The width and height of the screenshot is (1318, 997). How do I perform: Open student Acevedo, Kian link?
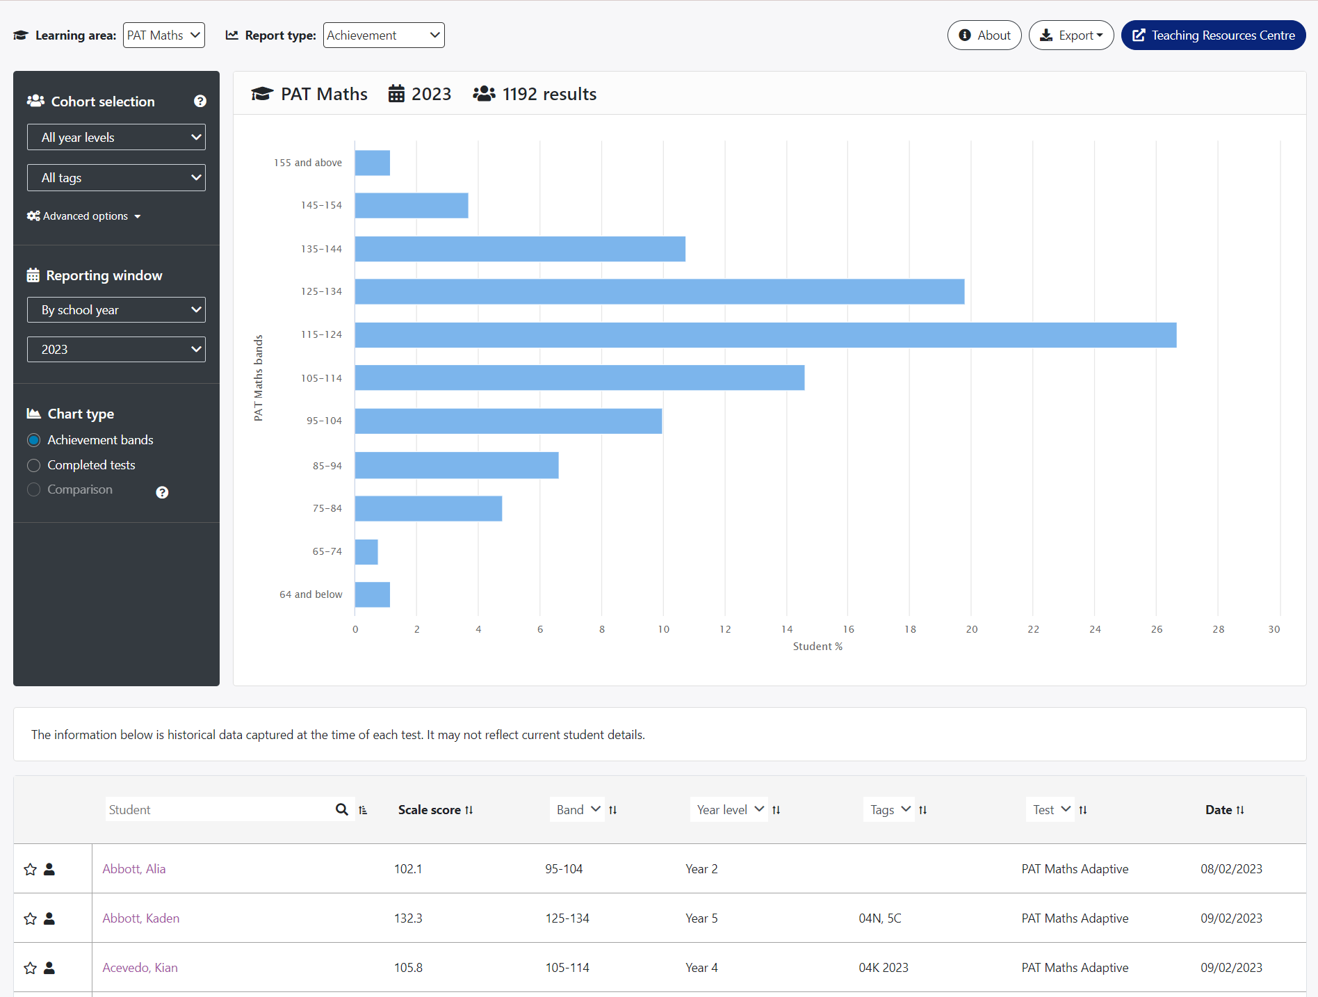tap(140, 968)
